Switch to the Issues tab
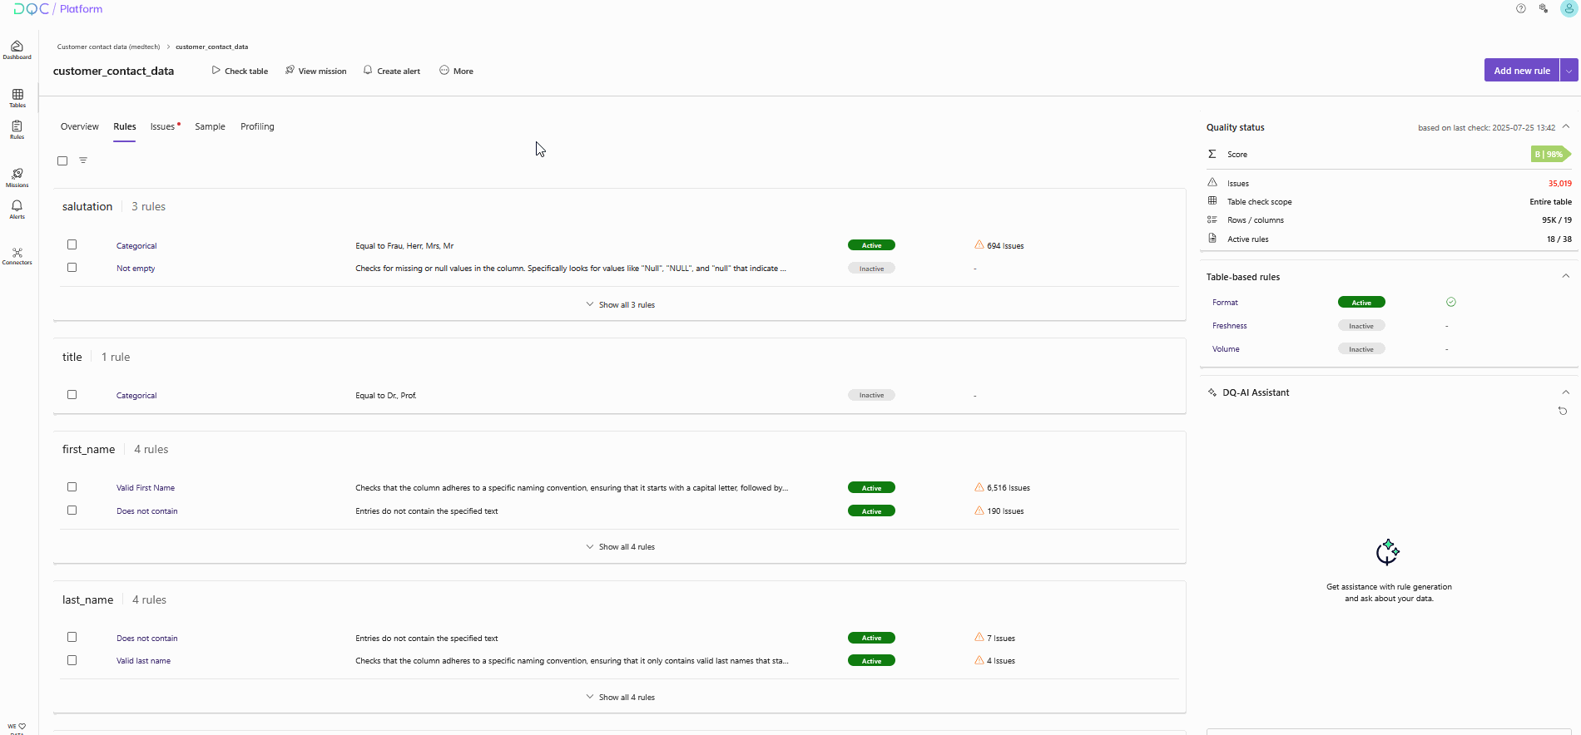Viewport: 1581px width, 735px height. (164, 126)
